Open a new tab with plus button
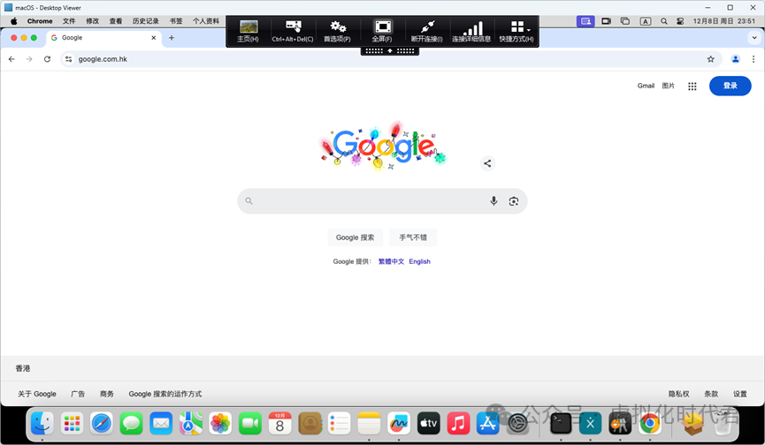The width and height of the screenshot is (765, 445). 172,37
